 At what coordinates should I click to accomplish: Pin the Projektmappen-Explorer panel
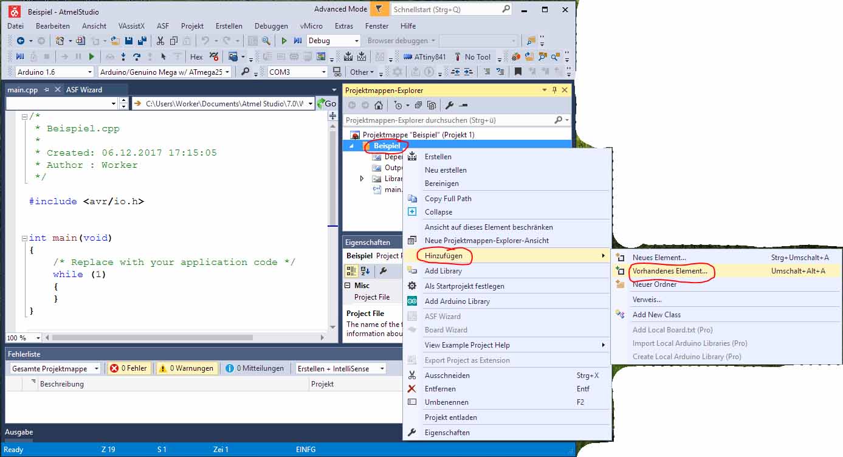point(554,90)
